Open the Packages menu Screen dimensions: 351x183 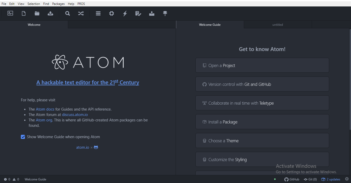coord(59,4)
